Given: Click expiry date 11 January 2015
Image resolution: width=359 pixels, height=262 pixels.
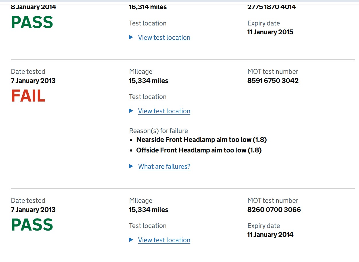Looking at the screenshot, I should click(x=270, y=32).
